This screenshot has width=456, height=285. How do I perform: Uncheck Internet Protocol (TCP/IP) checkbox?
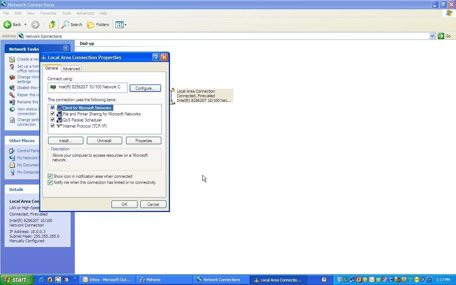point(52,126)
